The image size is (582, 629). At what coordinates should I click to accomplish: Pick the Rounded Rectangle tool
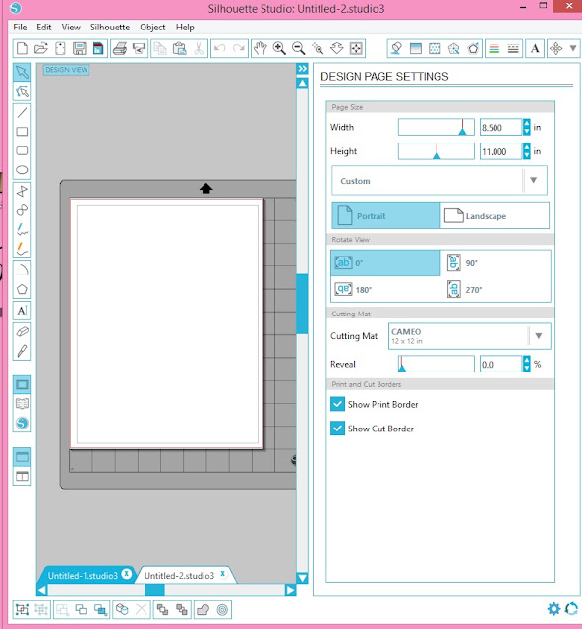coord(22,150)
